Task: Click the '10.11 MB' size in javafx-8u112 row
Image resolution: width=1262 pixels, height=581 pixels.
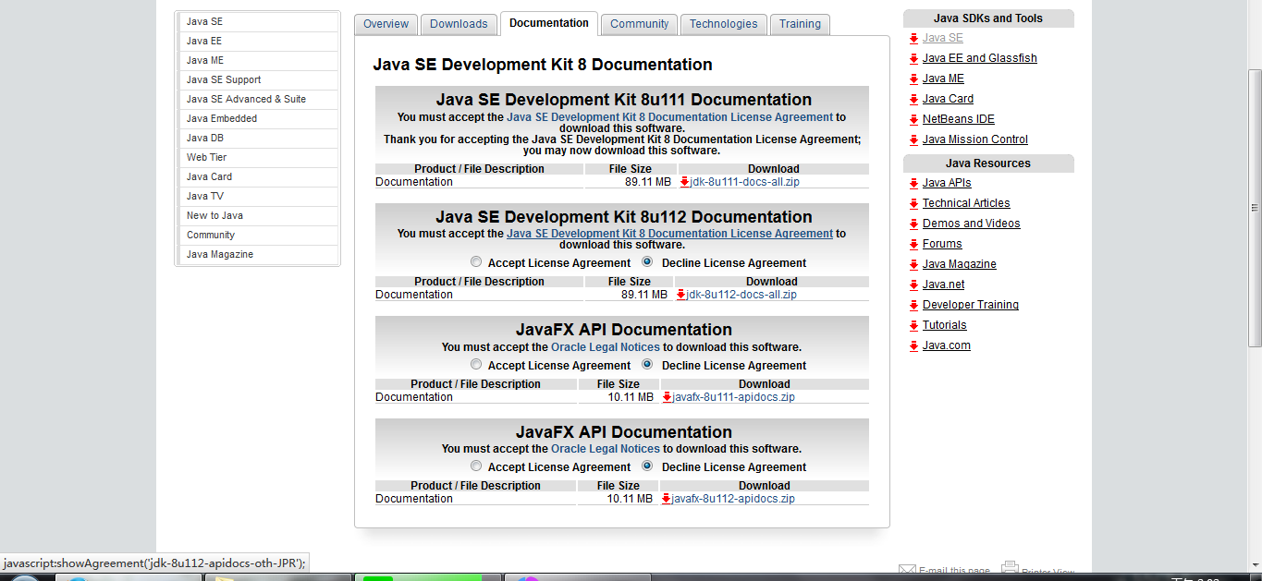Action: (x=631, y=499)
